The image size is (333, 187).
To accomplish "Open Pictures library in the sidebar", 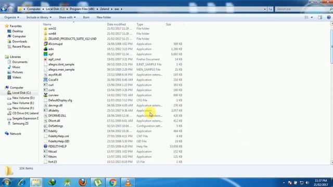I will [17, 72].
